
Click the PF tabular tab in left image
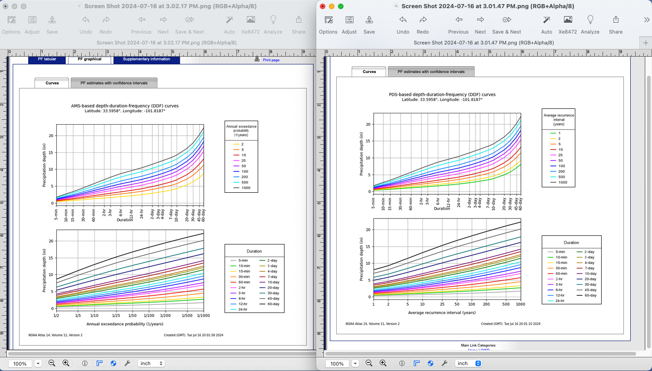tap(47, 59)
